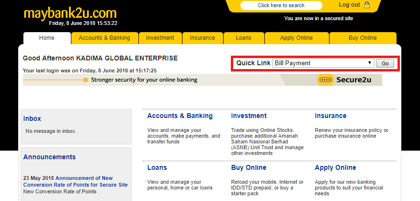Open the Accounts & Banking tab
The width and height of the screenshot is (420, 201).
coord(104,38)
